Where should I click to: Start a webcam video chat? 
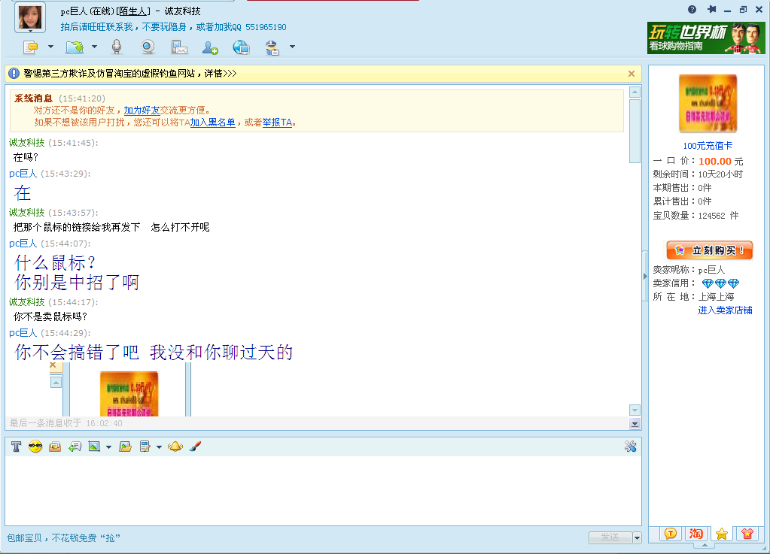click(148, 47)
